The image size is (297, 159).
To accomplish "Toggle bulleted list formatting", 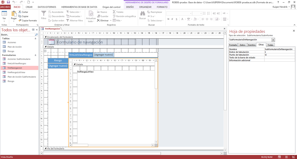I will click(x=204, y=13).
